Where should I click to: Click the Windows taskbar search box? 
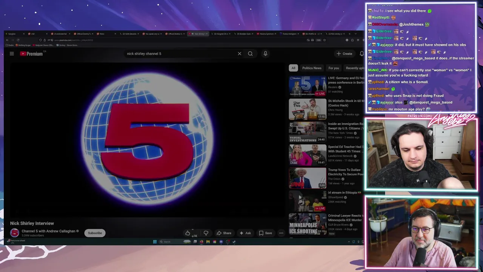click(175, 242)
